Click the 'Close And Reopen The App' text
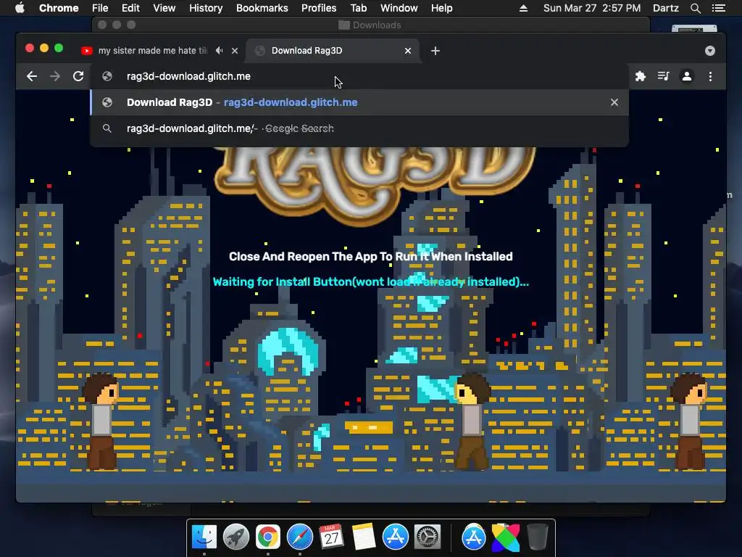This screenshot has width=742, height=557. [371, 256]
